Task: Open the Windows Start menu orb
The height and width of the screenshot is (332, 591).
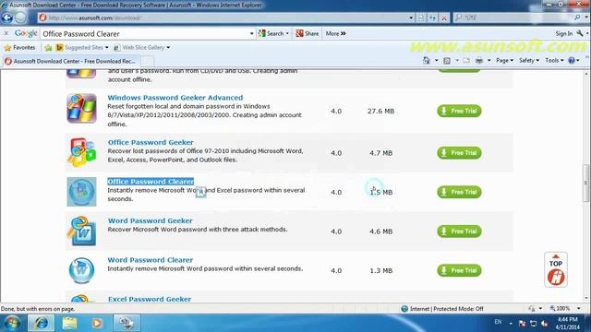Action: coord(12,323)
